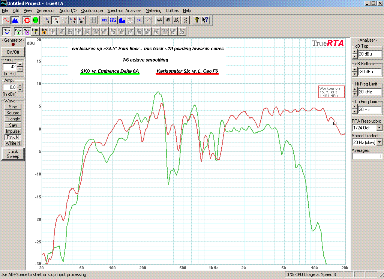Open the RTA Resolution dropdown
384x279 pixels.
point(379,127)
